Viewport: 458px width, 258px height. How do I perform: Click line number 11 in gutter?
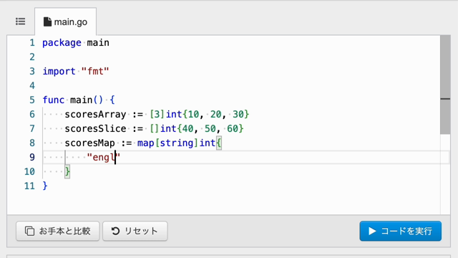pos(29,186)
